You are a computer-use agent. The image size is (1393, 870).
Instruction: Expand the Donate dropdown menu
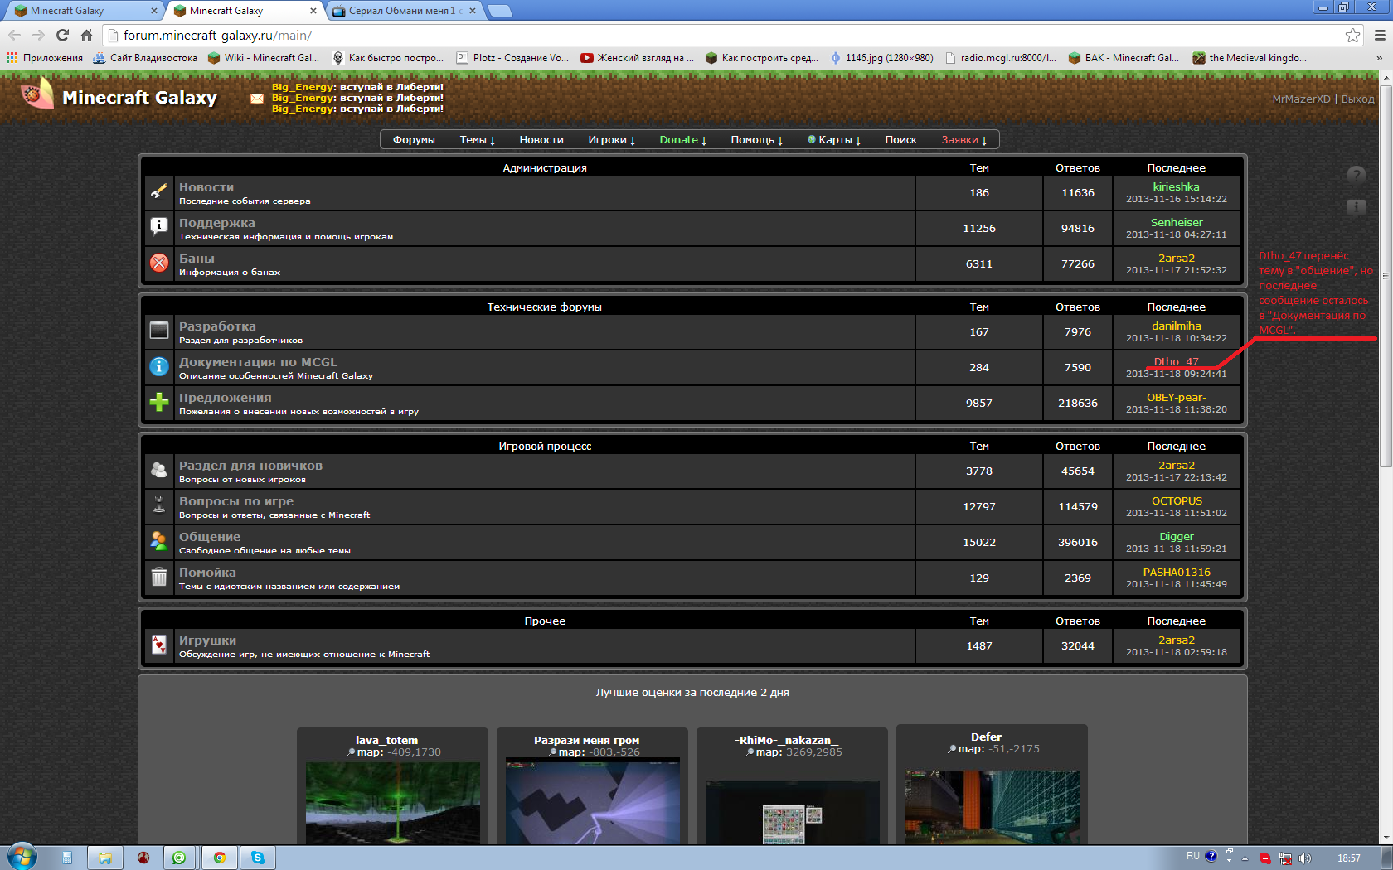coord(682,140)
